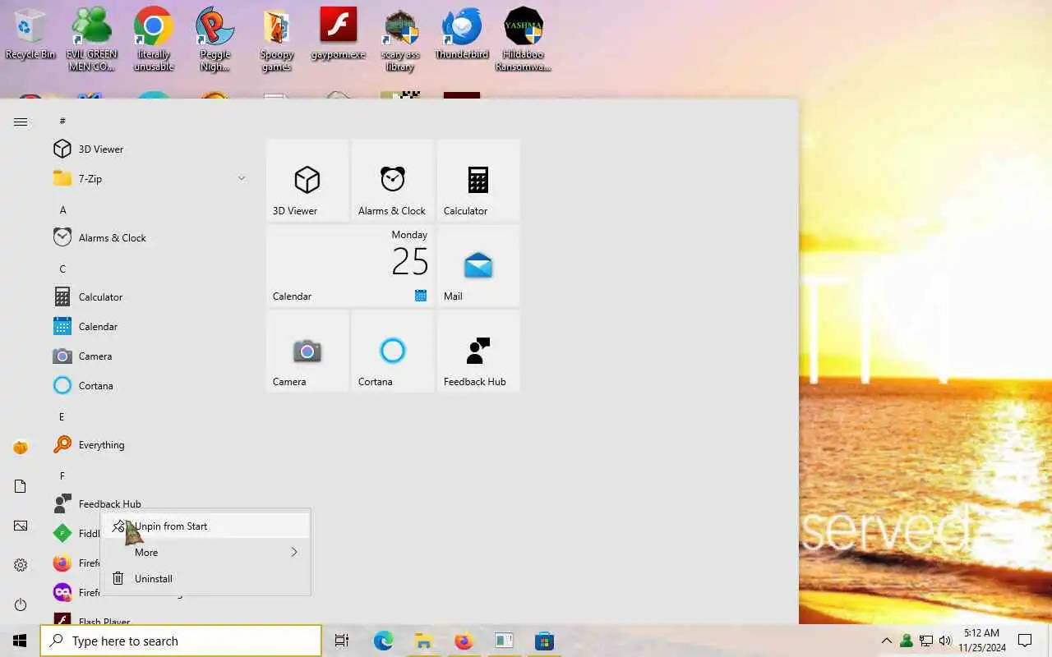Open Recycle Bin on the desktop
Viewport: 1052px width, 657px height.
point(30,34)
